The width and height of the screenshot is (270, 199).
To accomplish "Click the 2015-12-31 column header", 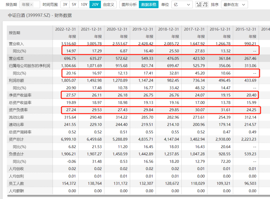I will (x=246, y=29).
